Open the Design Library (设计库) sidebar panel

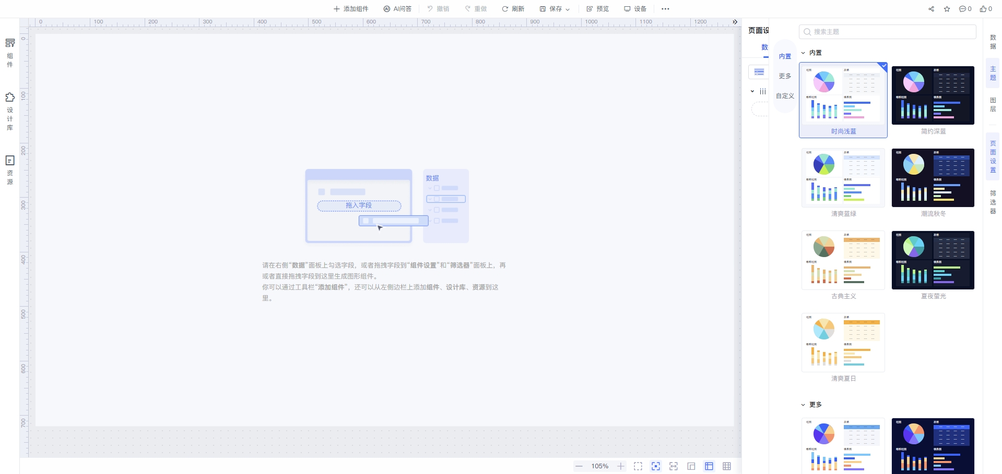pyautogui.click(x=10, y=112)
